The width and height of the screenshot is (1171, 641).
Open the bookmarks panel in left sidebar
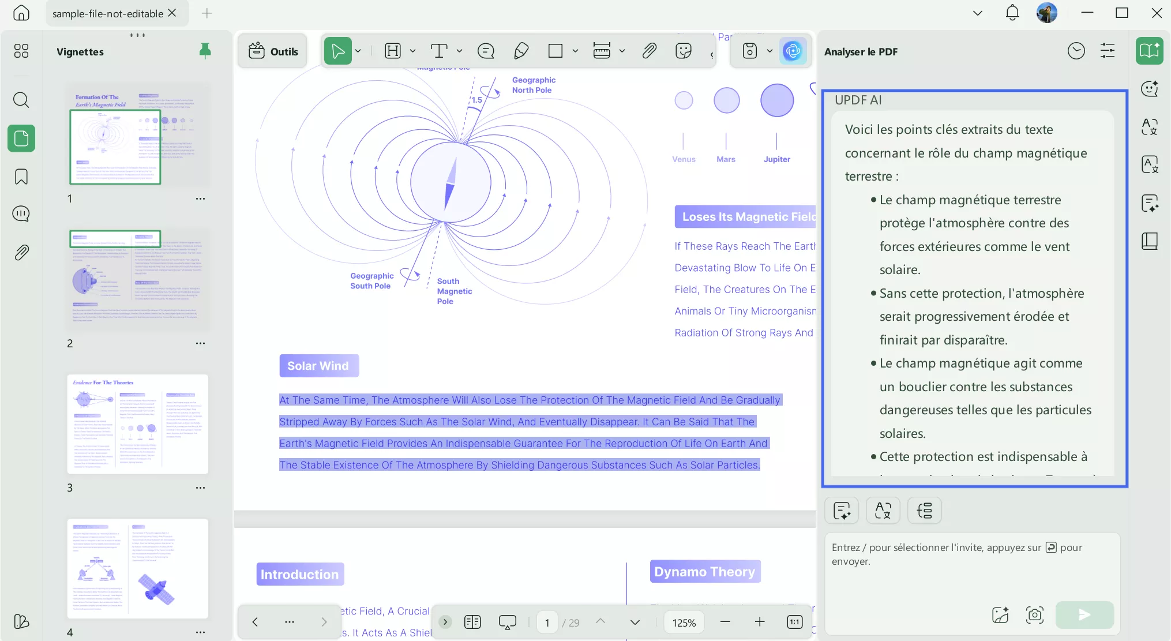(x=21, y=177)
